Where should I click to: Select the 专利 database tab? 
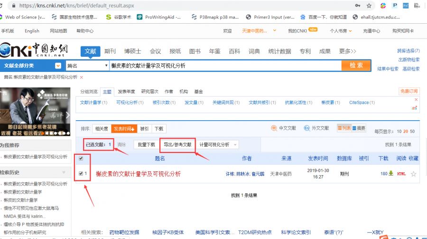click(305, 51)
